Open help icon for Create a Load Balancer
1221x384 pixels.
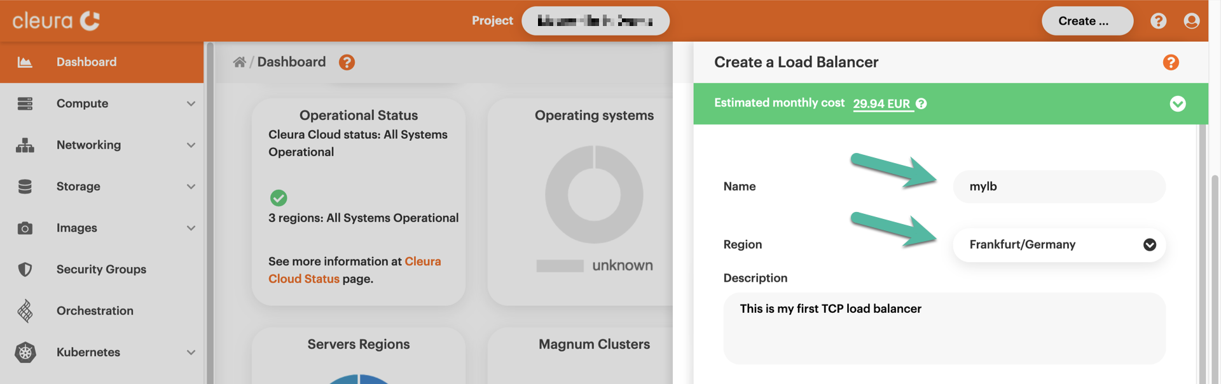click(1170, 62)
